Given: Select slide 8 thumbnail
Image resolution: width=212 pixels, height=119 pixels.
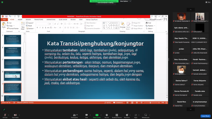Looking at the screenshot, I should click(x=13, y=76).
